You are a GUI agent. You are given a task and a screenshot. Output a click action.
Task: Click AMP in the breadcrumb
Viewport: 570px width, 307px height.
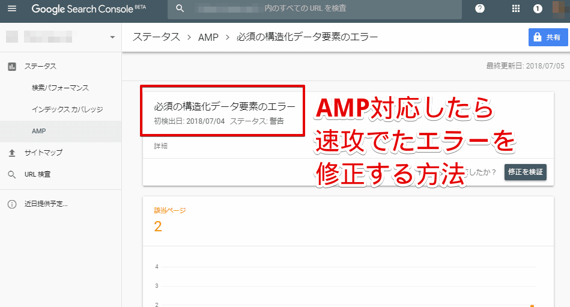pyautogui.click(x=207, y=37)
